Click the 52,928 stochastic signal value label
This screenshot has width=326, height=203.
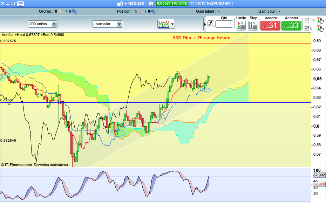[319, 184]
